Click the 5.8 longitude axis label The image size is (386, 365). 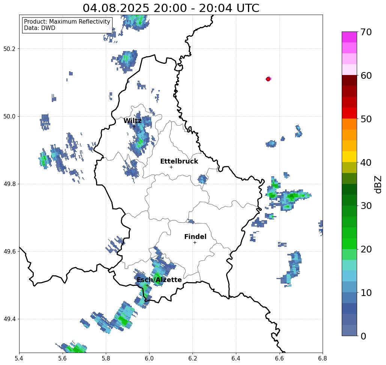coord(106,358)
